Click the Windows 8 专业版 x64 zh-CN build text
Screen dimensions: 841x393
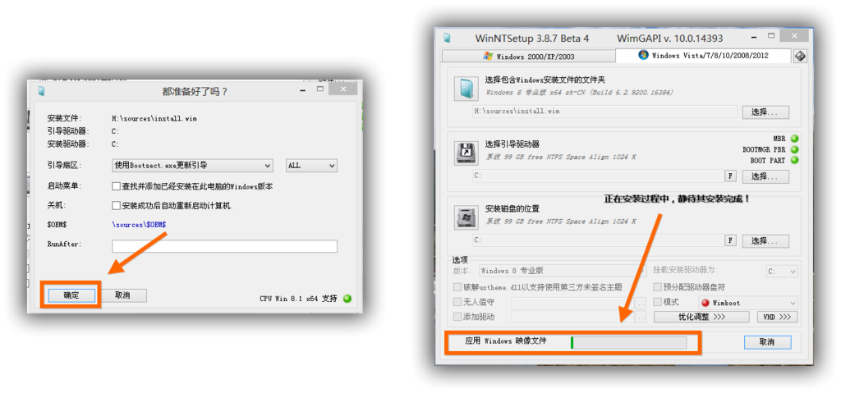579,92
